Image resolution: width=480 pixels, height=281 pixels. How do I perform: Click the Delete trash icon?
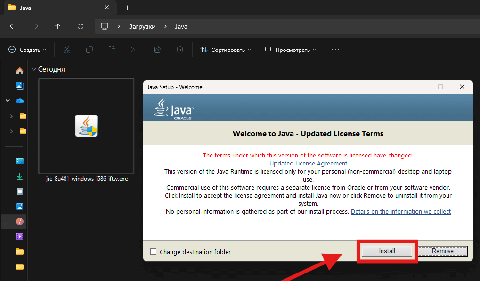(x=180, y=50)
